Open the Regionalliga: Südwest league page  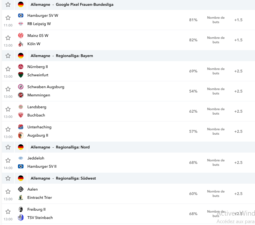(76, 178)
